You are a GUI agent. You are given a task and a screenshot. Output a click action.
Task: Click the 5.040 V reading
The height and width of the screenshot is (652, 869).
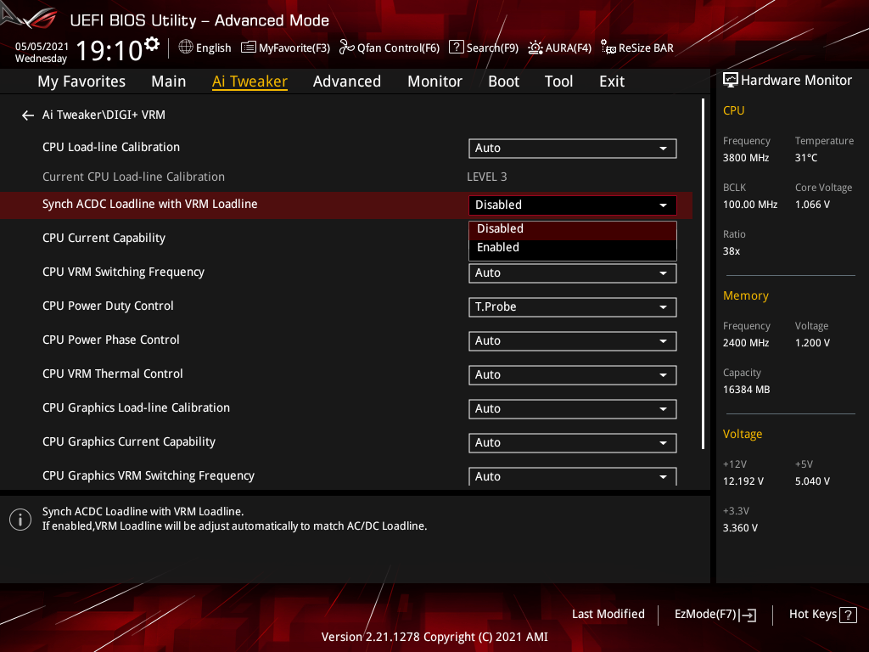(x=812, y=481)
